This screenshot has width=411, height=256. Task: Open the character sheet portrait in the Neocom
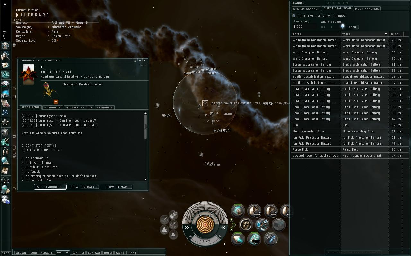coord(5,46)
